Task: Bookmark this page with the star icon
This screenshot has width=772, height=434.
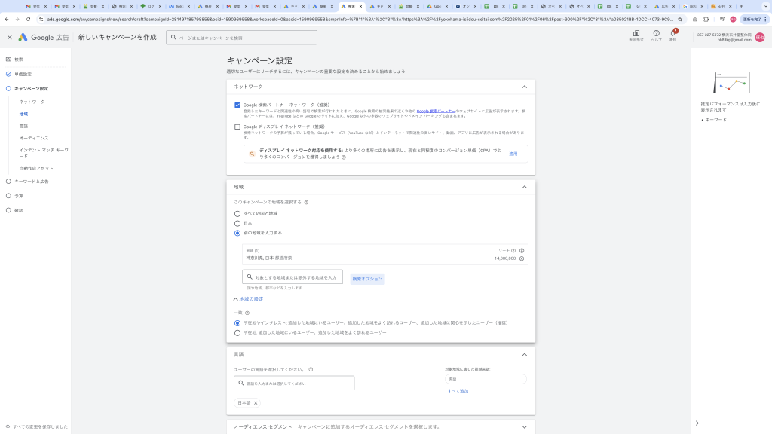Action: click(x=681, y=19)
